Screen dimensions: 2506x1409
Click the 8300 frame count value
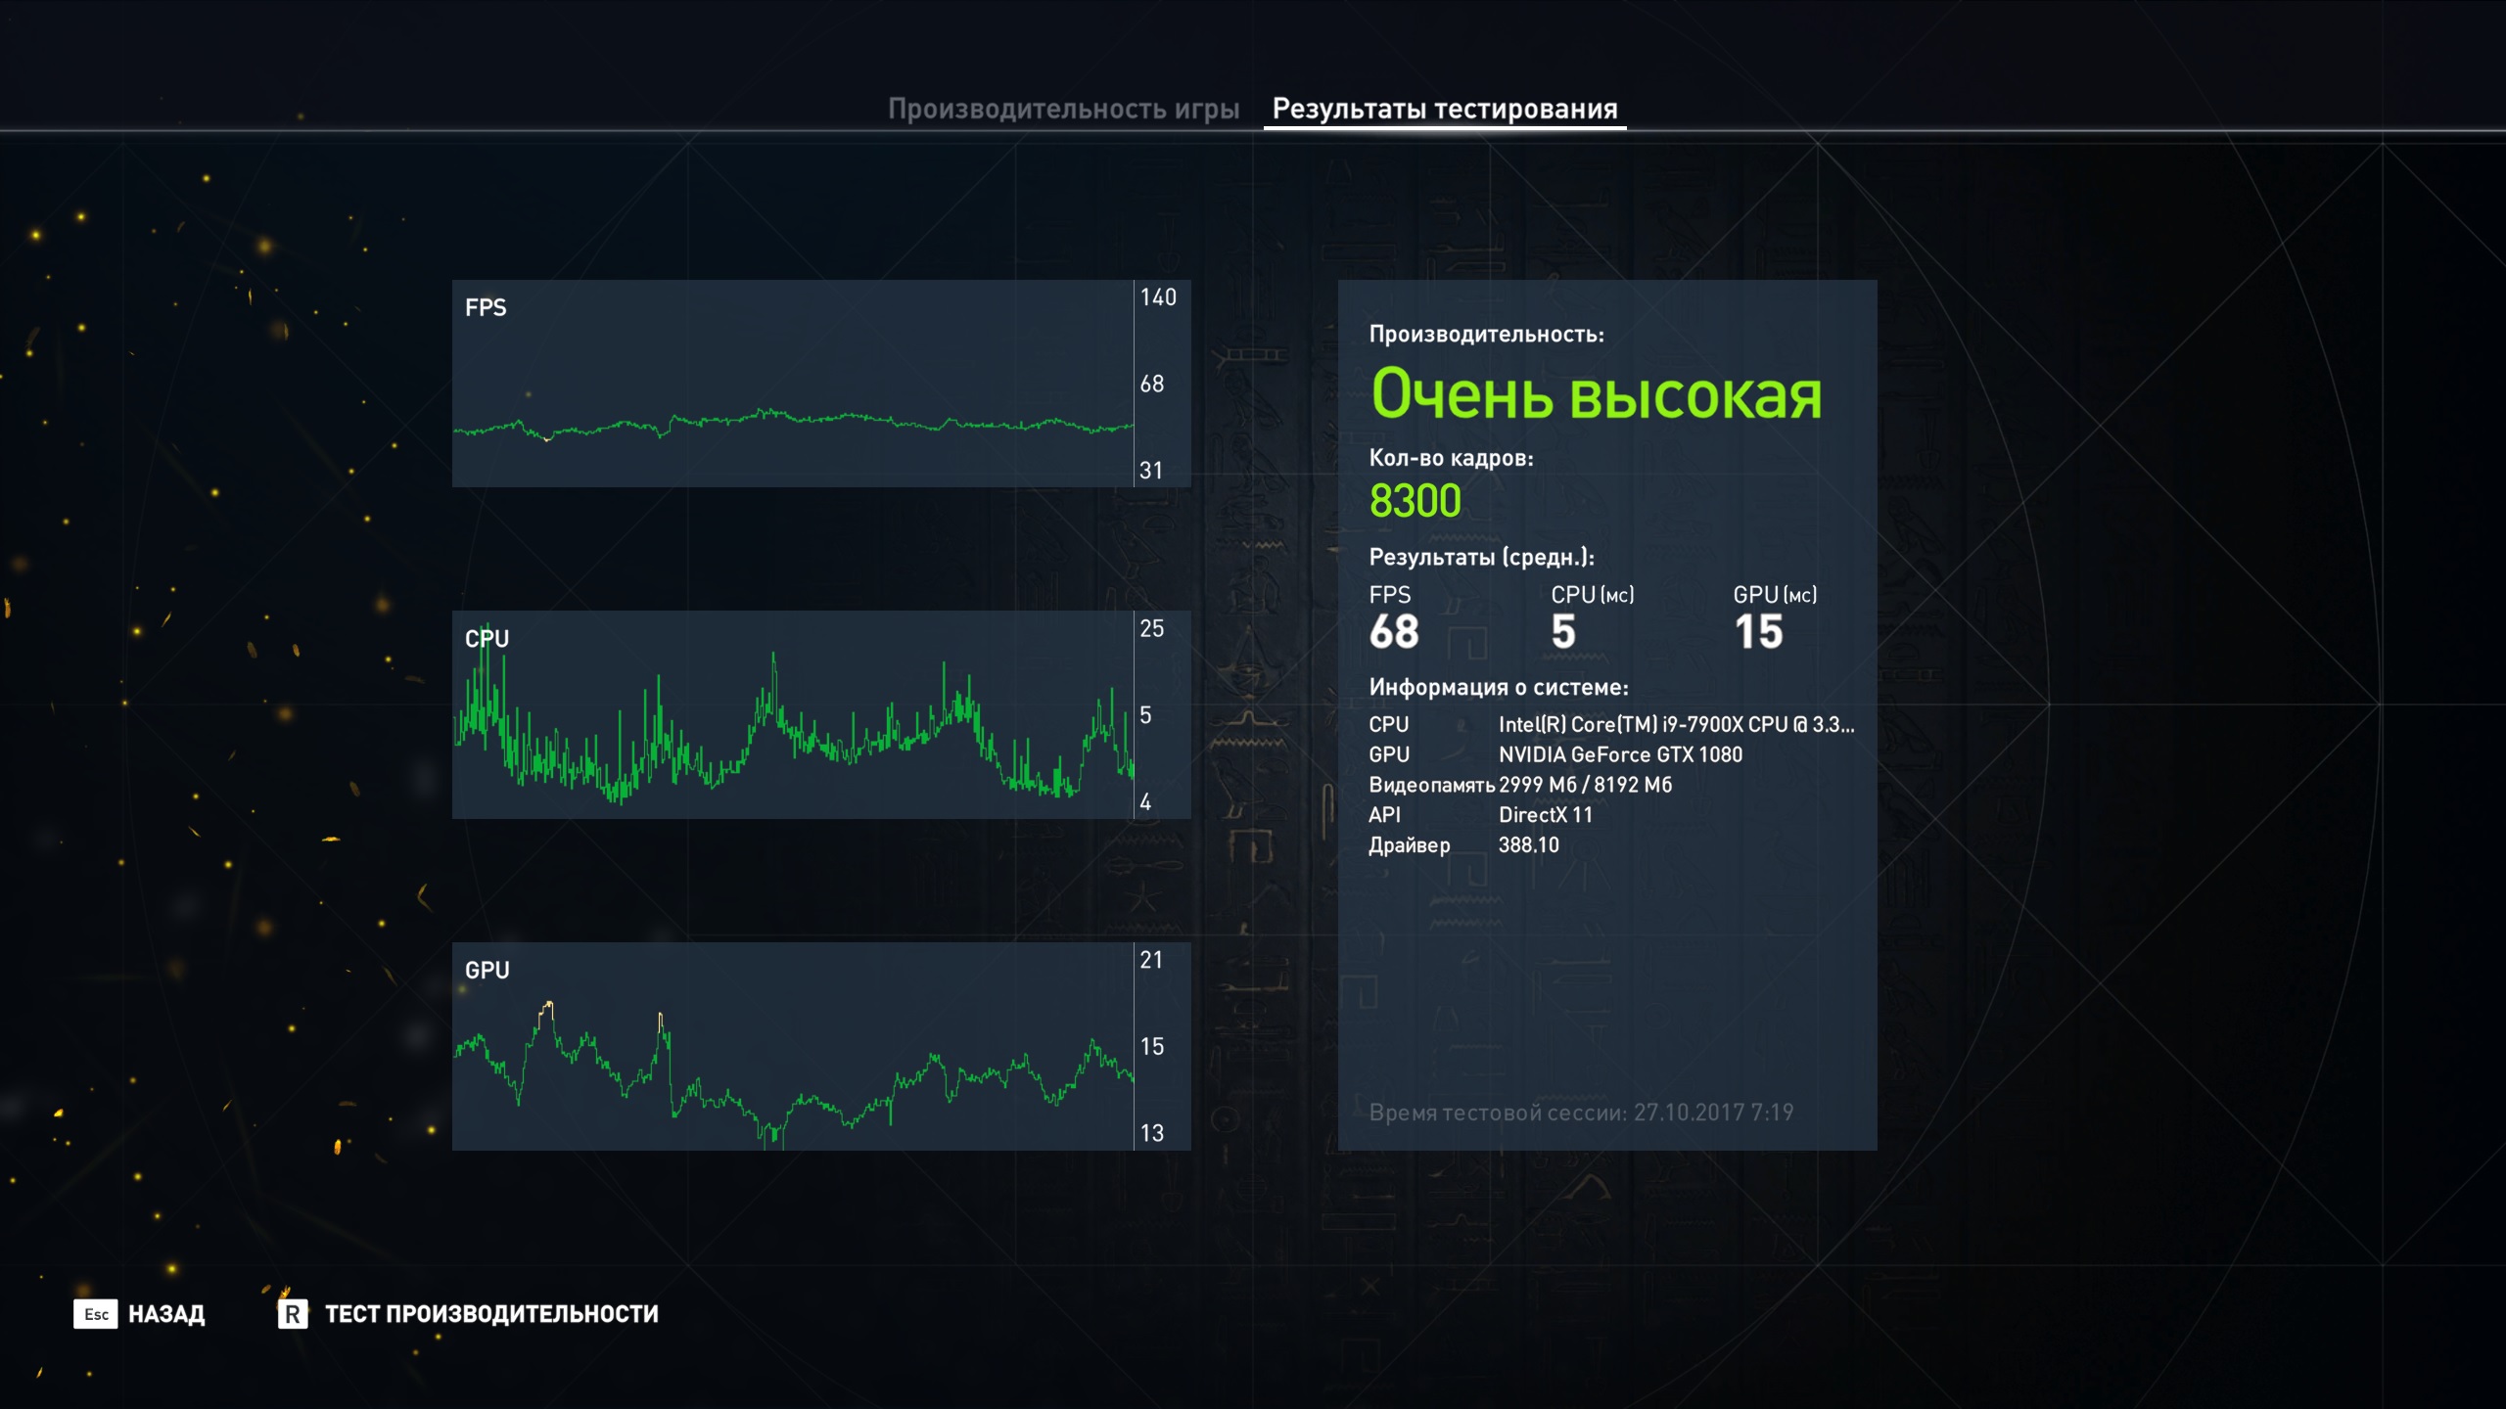(1415, 501)
